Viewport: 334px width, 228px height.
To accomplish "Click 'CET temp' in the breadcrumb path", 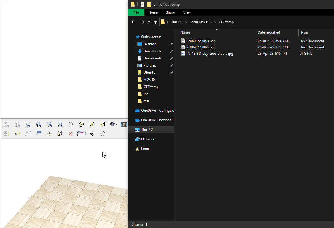I will point(226,22).
